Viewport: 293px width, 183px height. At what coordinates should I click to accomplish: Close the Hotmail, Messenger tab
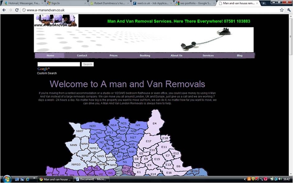pos(42,3)
